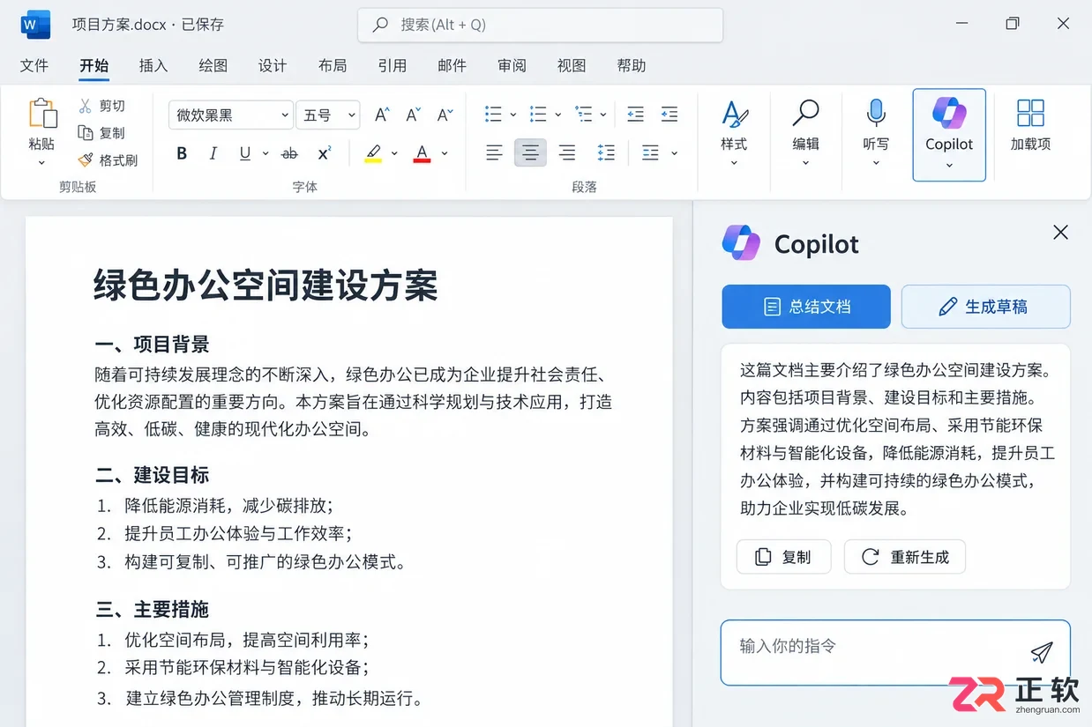The height and width of the screenshot is (727, 1092).
Task: Toggle italic formatting
Action: click(213, 153)
